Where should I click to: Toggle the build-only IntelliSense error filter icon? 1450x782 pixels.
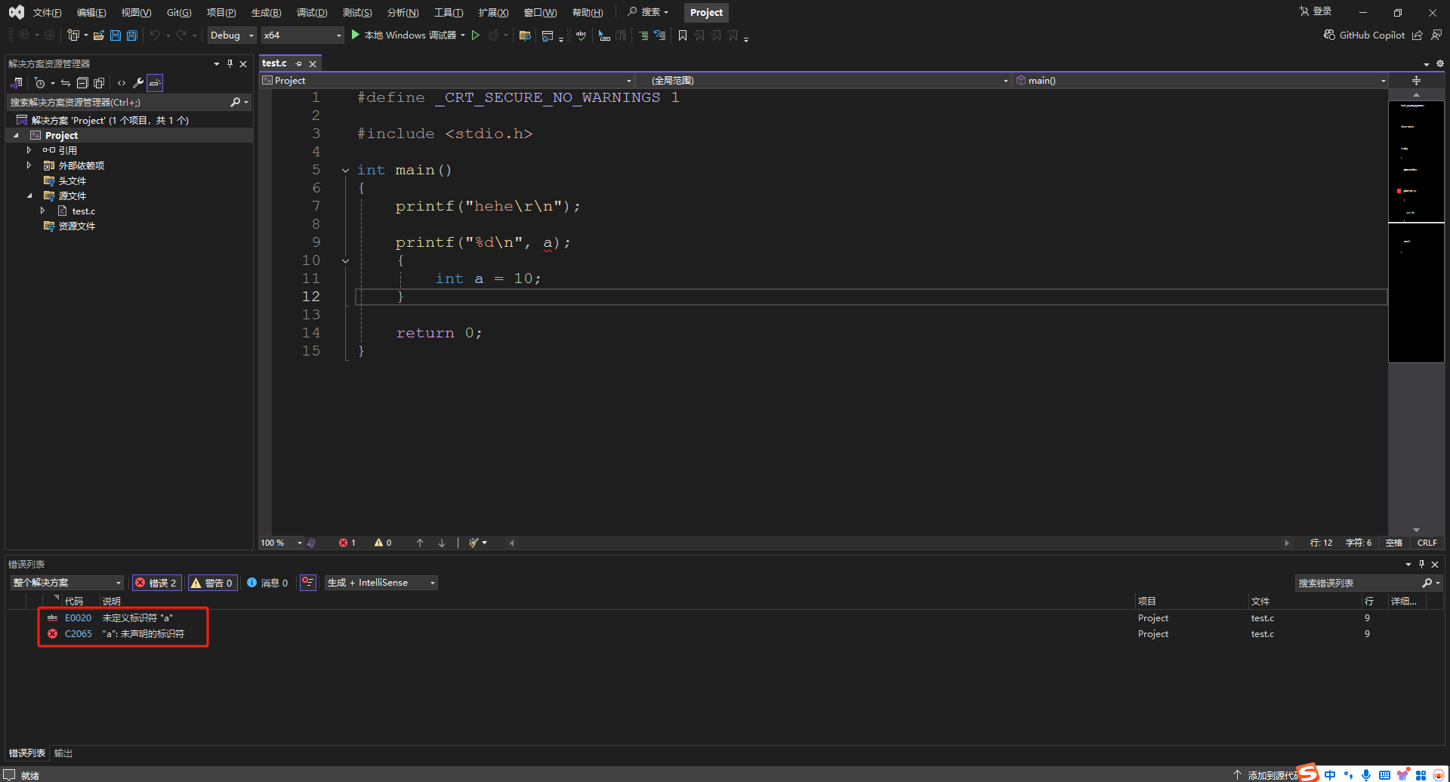tap(307, 582)
